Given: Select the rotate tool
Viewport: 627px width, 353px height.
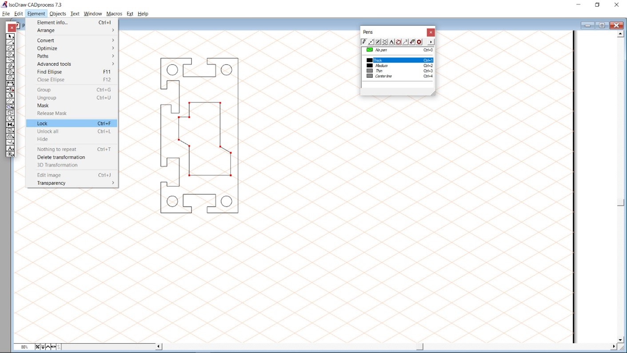Looking at the screenshot, I should (x=10, y=119).
